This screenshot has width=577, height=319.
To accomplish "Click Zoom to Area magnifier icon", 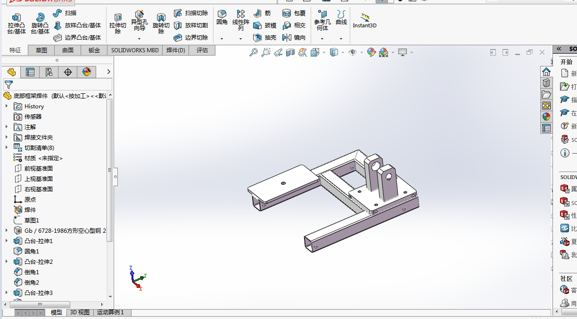I will coord(266,52).
